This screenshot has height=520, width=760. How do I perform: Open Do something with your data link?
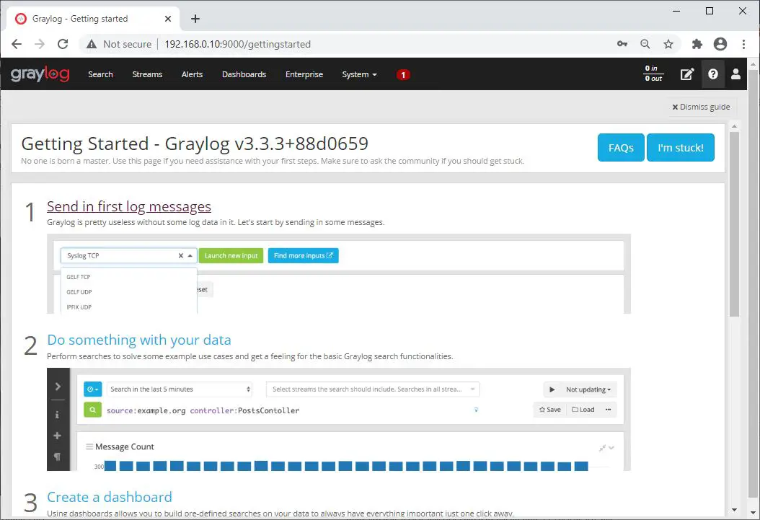(139, 340)
